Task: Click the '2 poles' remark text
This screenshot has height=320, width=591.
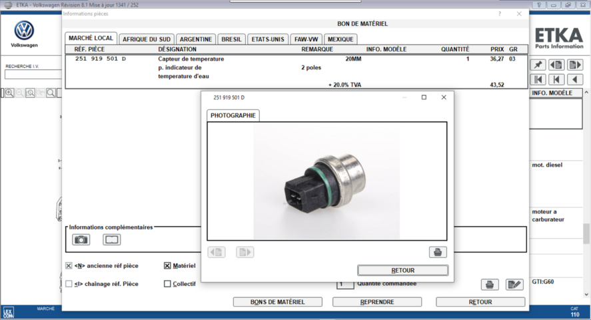Action: [311, 67]
